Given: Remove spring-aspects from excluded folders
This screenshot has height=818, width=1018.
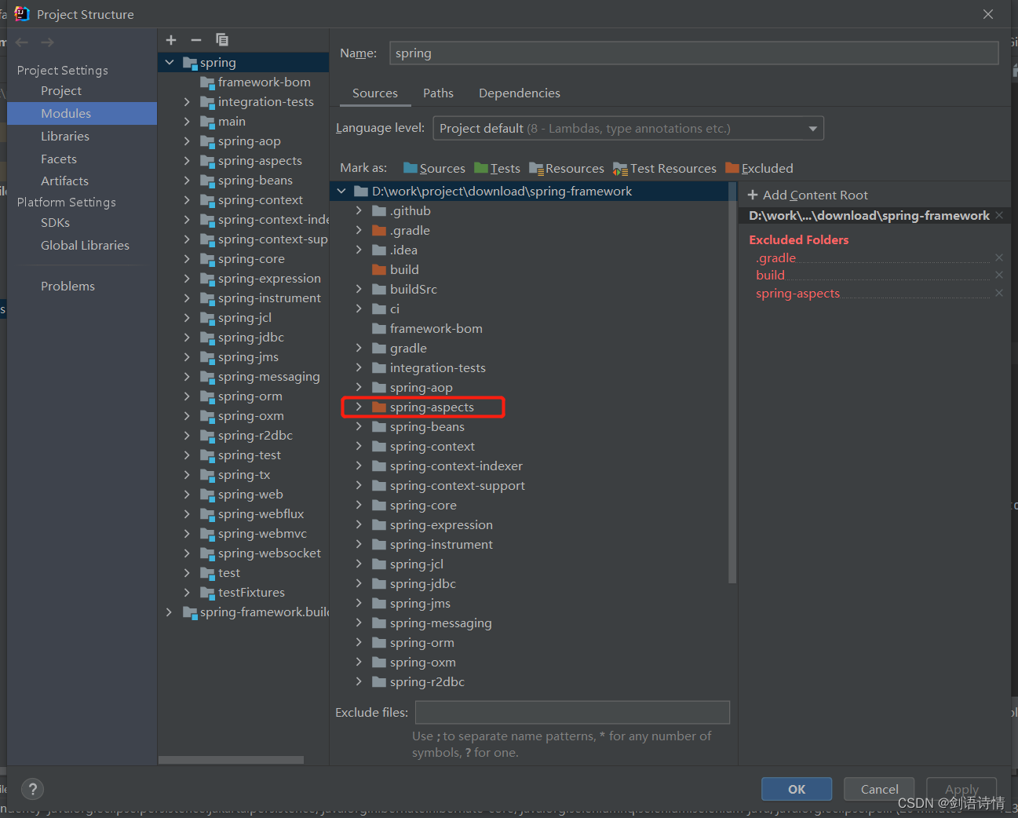Looking at the screenshot, I should coord(999,293).
